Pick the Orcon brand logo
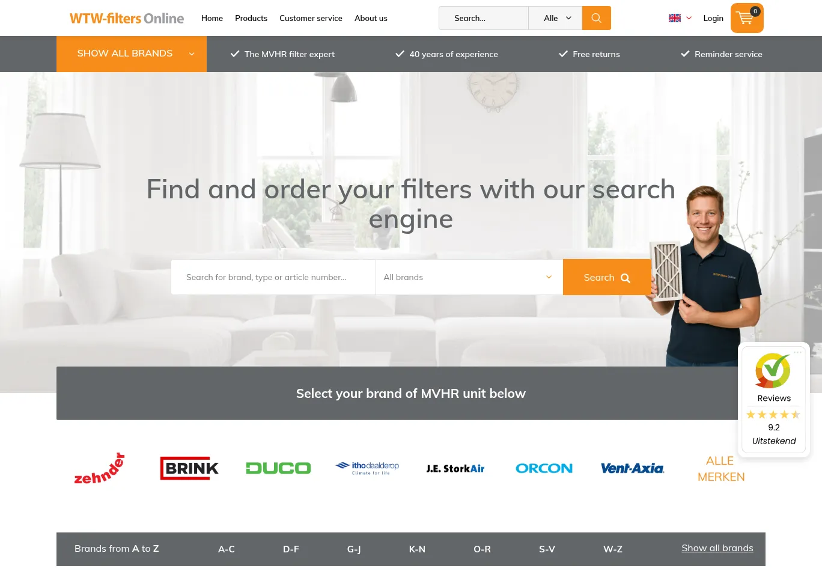The height and width of the screenshot is (571, 822). [544, 468]
